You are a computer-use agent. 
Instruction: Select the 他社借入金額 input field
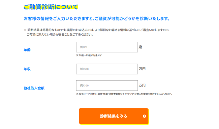click(x=107, y=86)
